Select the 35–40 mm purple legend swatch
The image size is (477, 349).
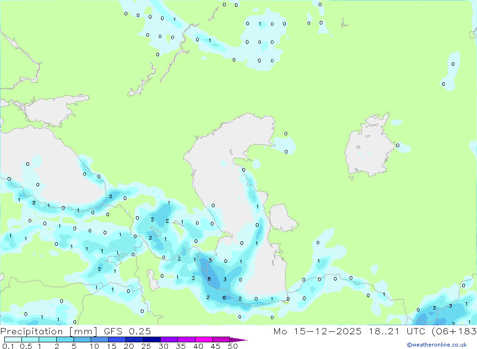pos(187,339)
